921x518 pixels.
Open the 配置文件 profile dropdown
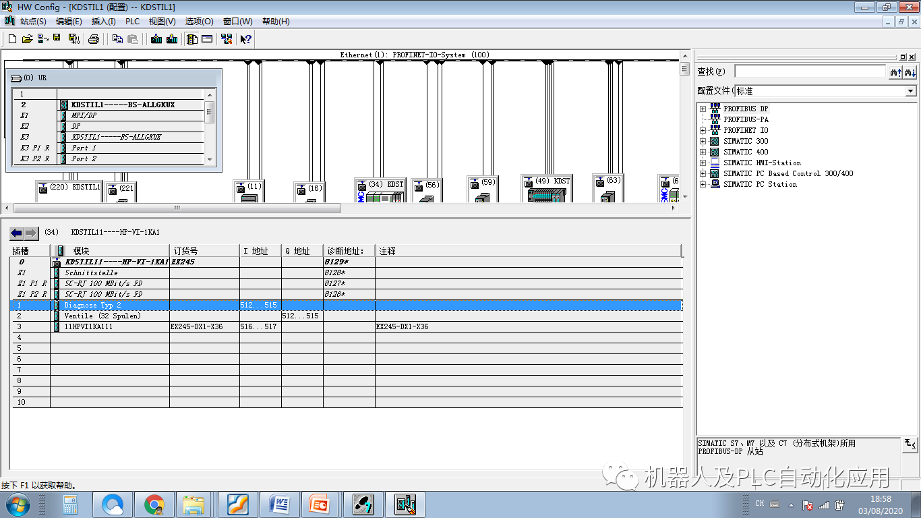click(911, 91)
